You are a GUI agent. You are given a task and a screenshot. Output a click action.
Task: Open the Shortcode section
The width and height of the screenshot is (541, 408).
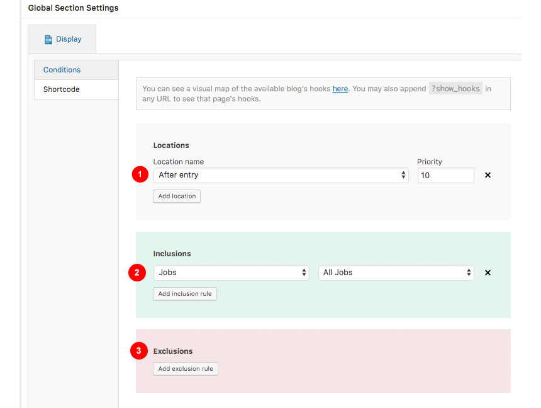click(76, 89)
